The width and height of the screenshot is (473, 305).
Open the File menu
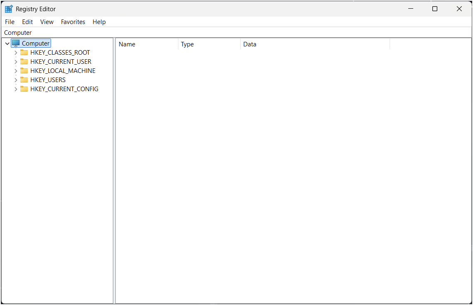click(x=10, y=22)
